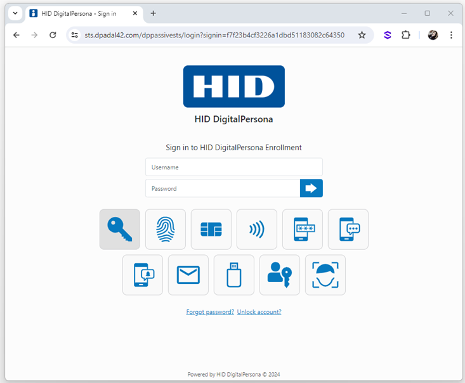Choose contactless card authentication icon
465x383 pixels.
(257, 230)
